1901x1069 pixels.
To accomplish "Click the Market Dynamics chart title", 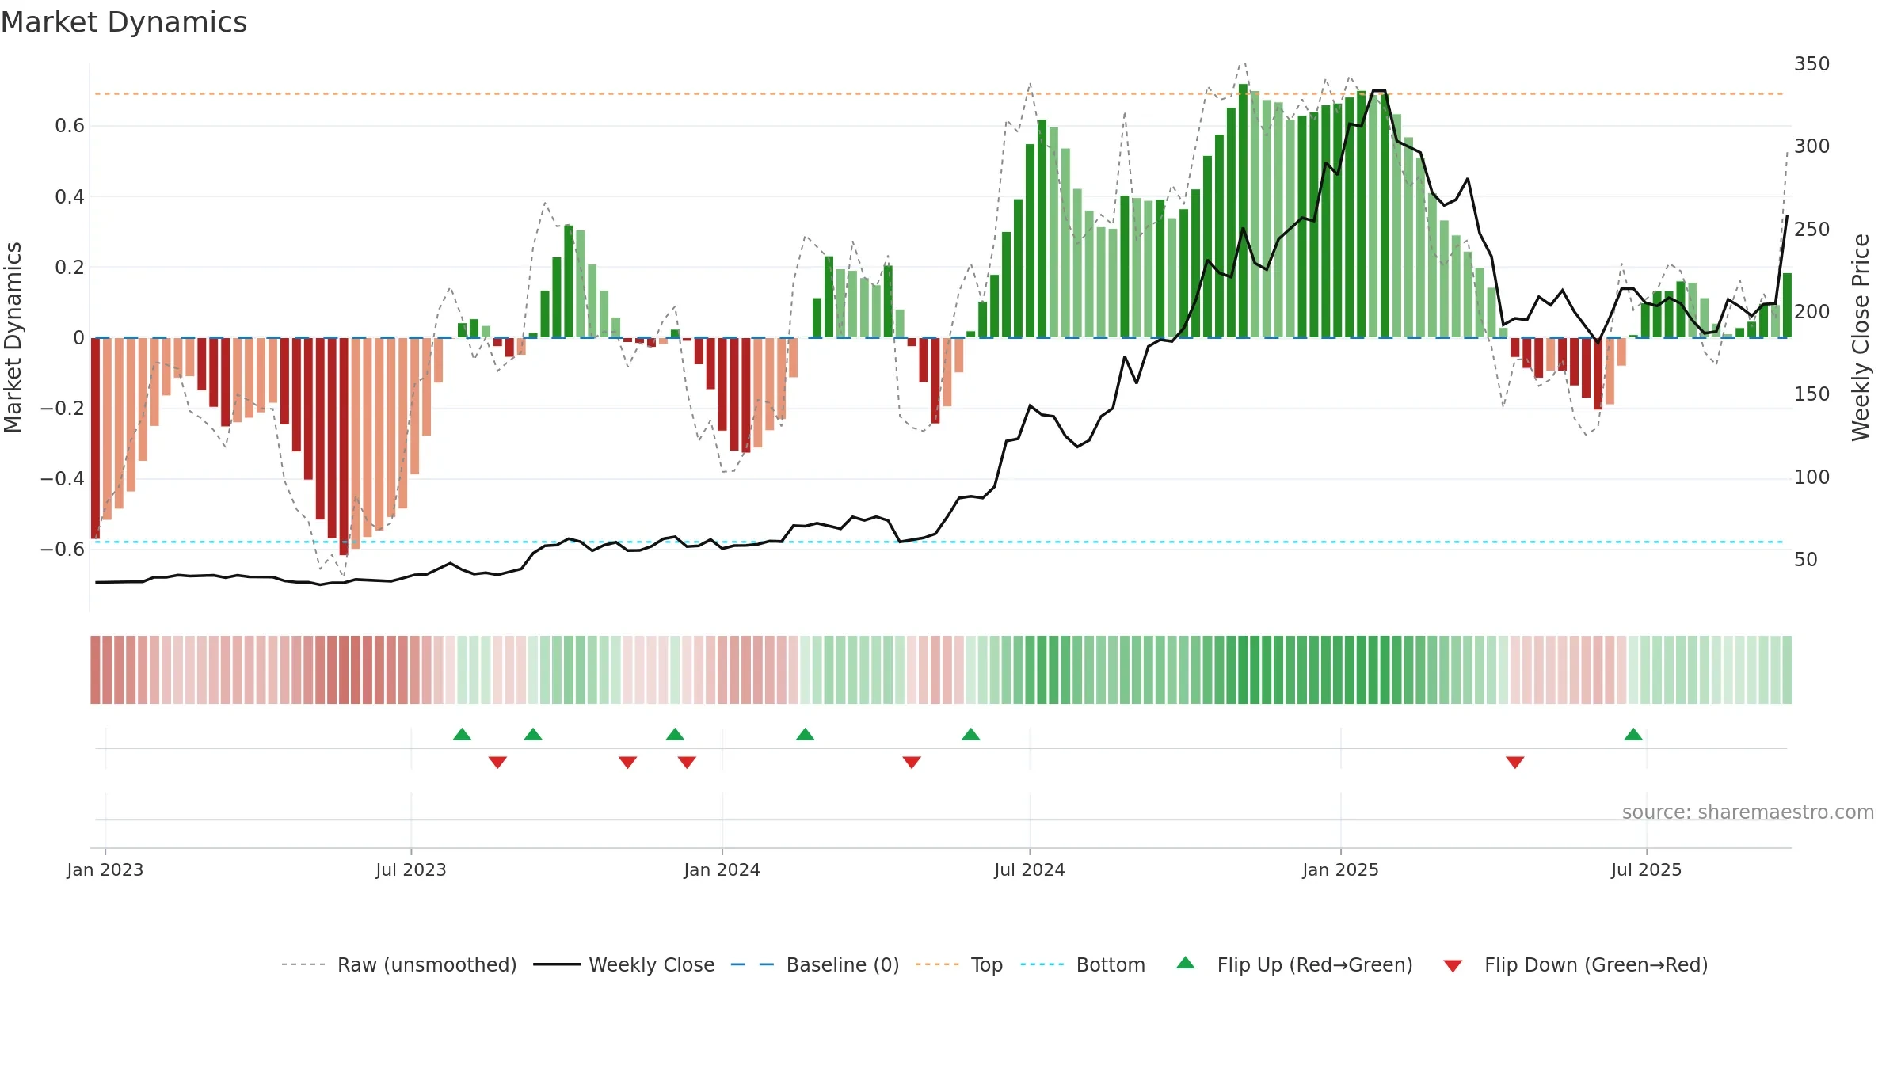I will [124, 22].
